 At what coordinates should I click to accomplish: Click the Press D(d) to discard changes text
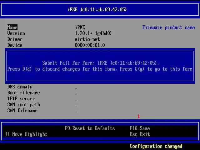[62, 69]
